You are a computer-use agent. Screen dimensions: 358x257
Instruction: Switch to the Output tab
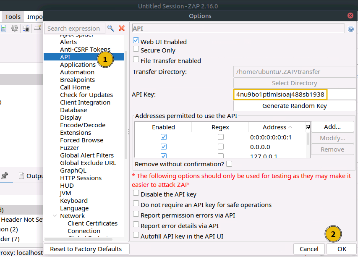pyautogui.click(x=31, y=176)
